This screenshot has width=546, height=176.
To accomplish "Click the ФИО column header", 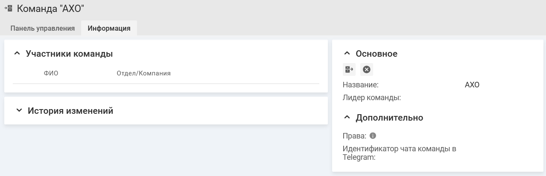I will 51,73.
